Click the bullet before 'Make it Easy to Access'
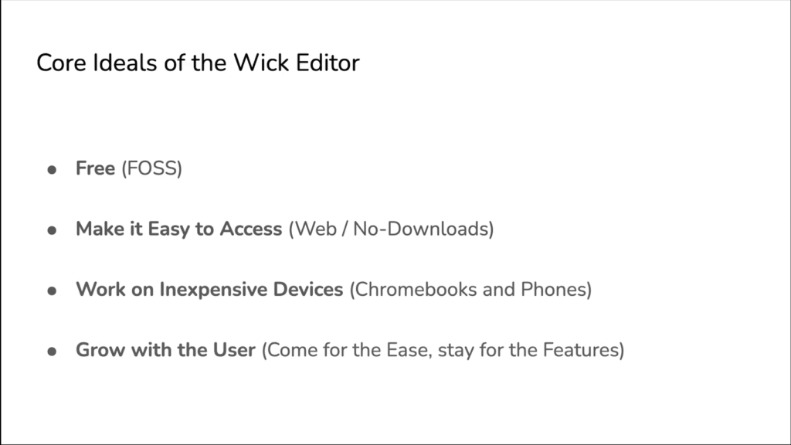The width and height of the screenshot is (791, 445). (x=52, y=230)
